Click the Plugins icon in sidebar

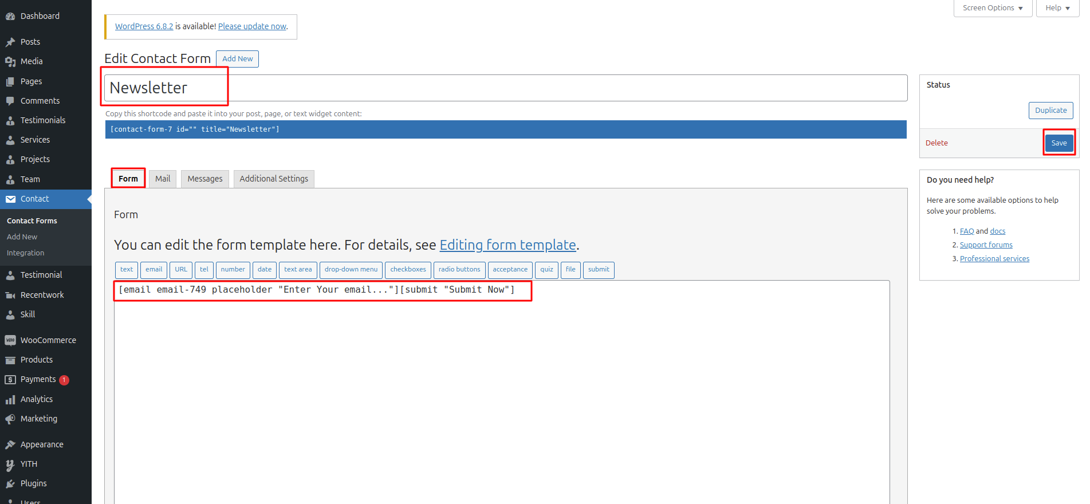(10, 483)
